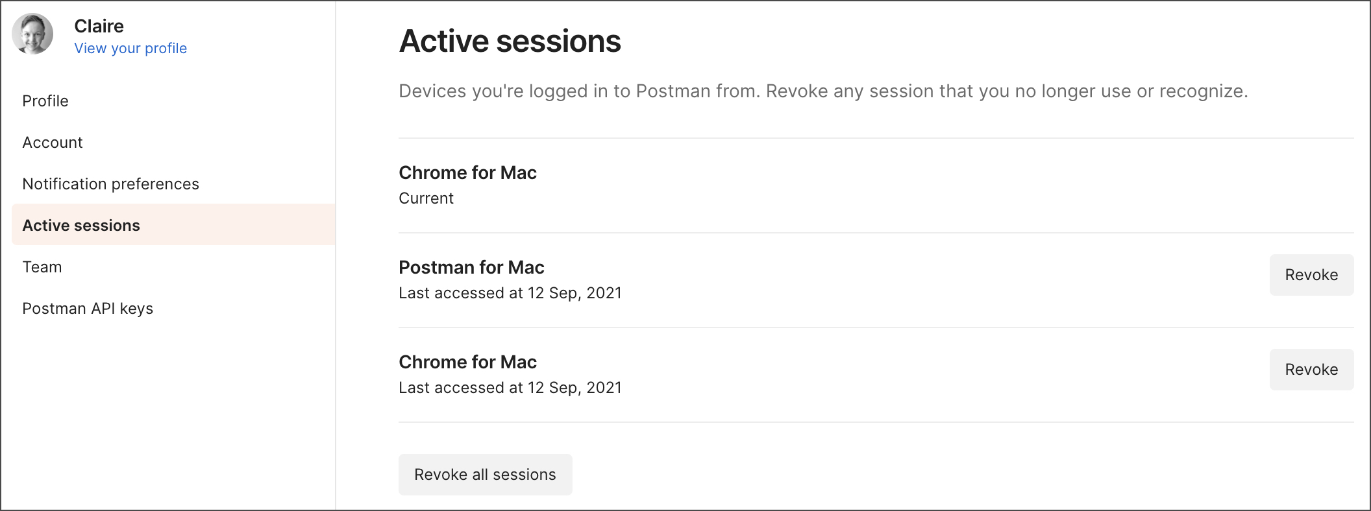Navigate to Postman API keys

[x=88, y=309]
